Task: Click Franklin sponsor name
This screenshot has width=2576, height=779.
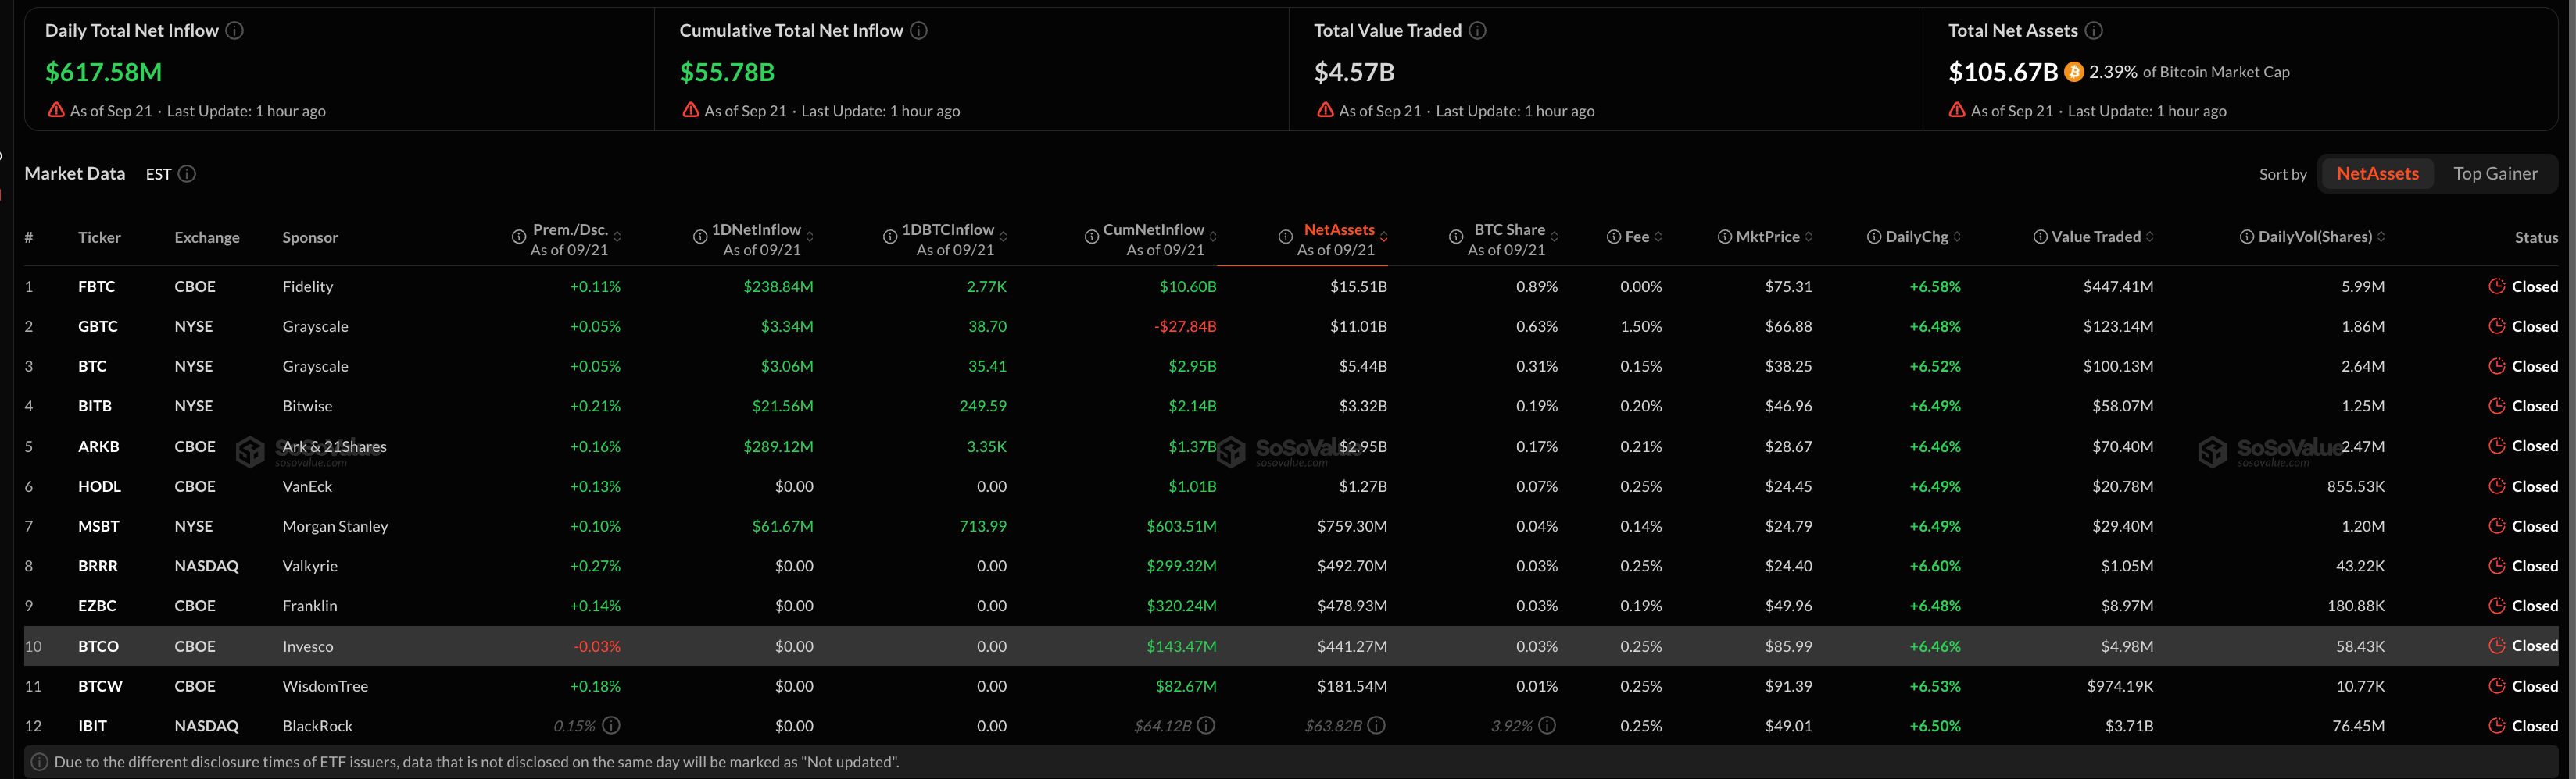Action: tap(310, 606)
